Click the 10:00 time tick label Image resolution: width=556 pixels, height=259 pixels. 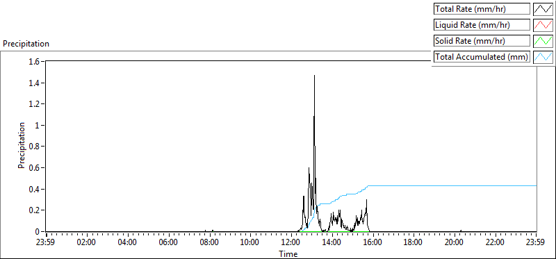coord(250,242)
